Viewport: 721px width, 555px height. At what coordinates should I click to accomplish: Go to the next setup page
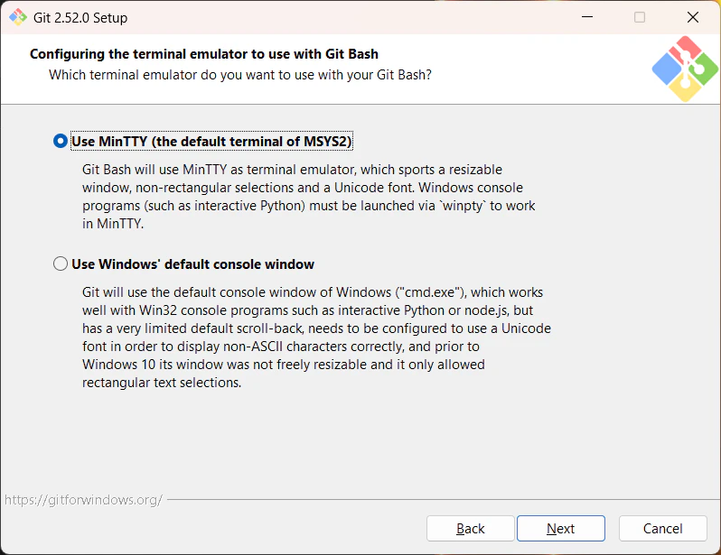click(560, 528)
